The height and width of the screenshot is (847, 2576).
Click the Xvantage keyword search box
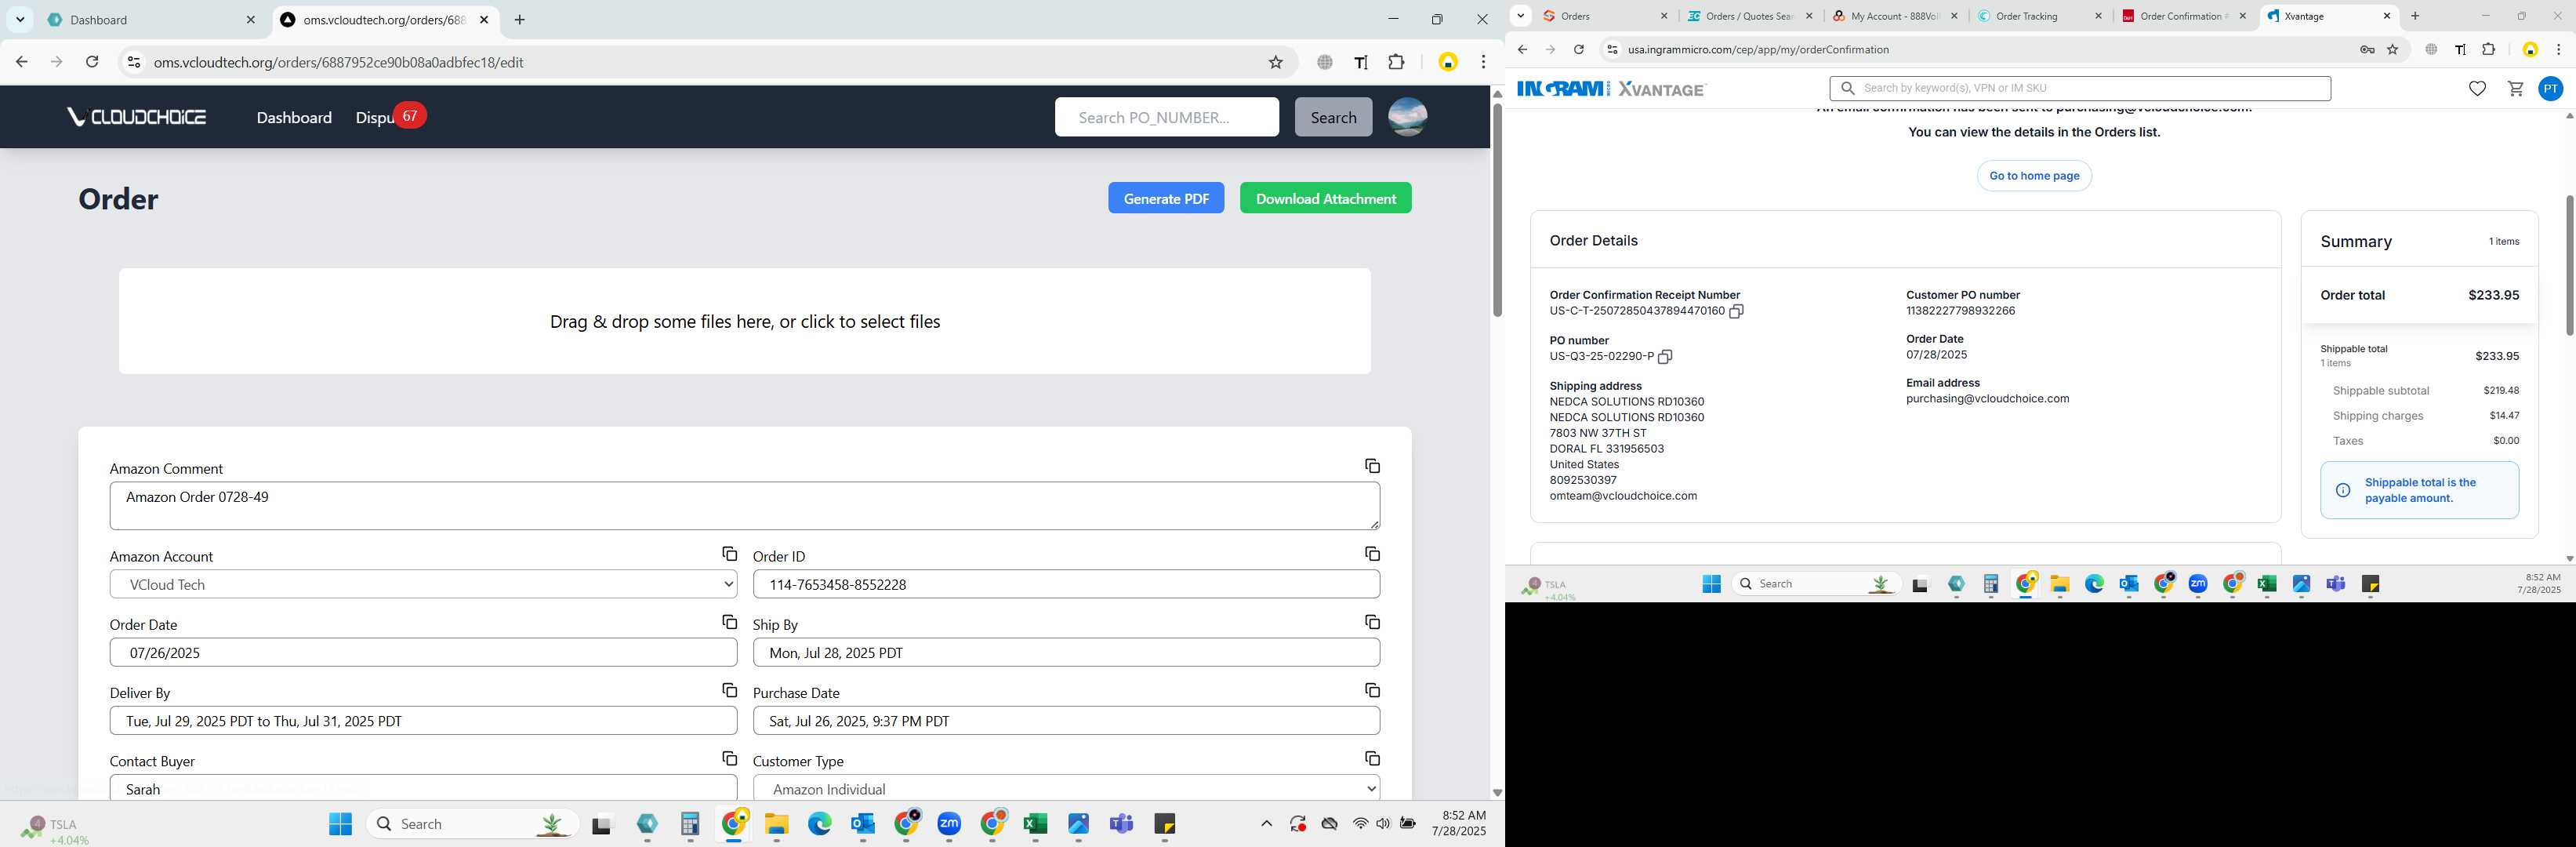[x=2080, y=89]
